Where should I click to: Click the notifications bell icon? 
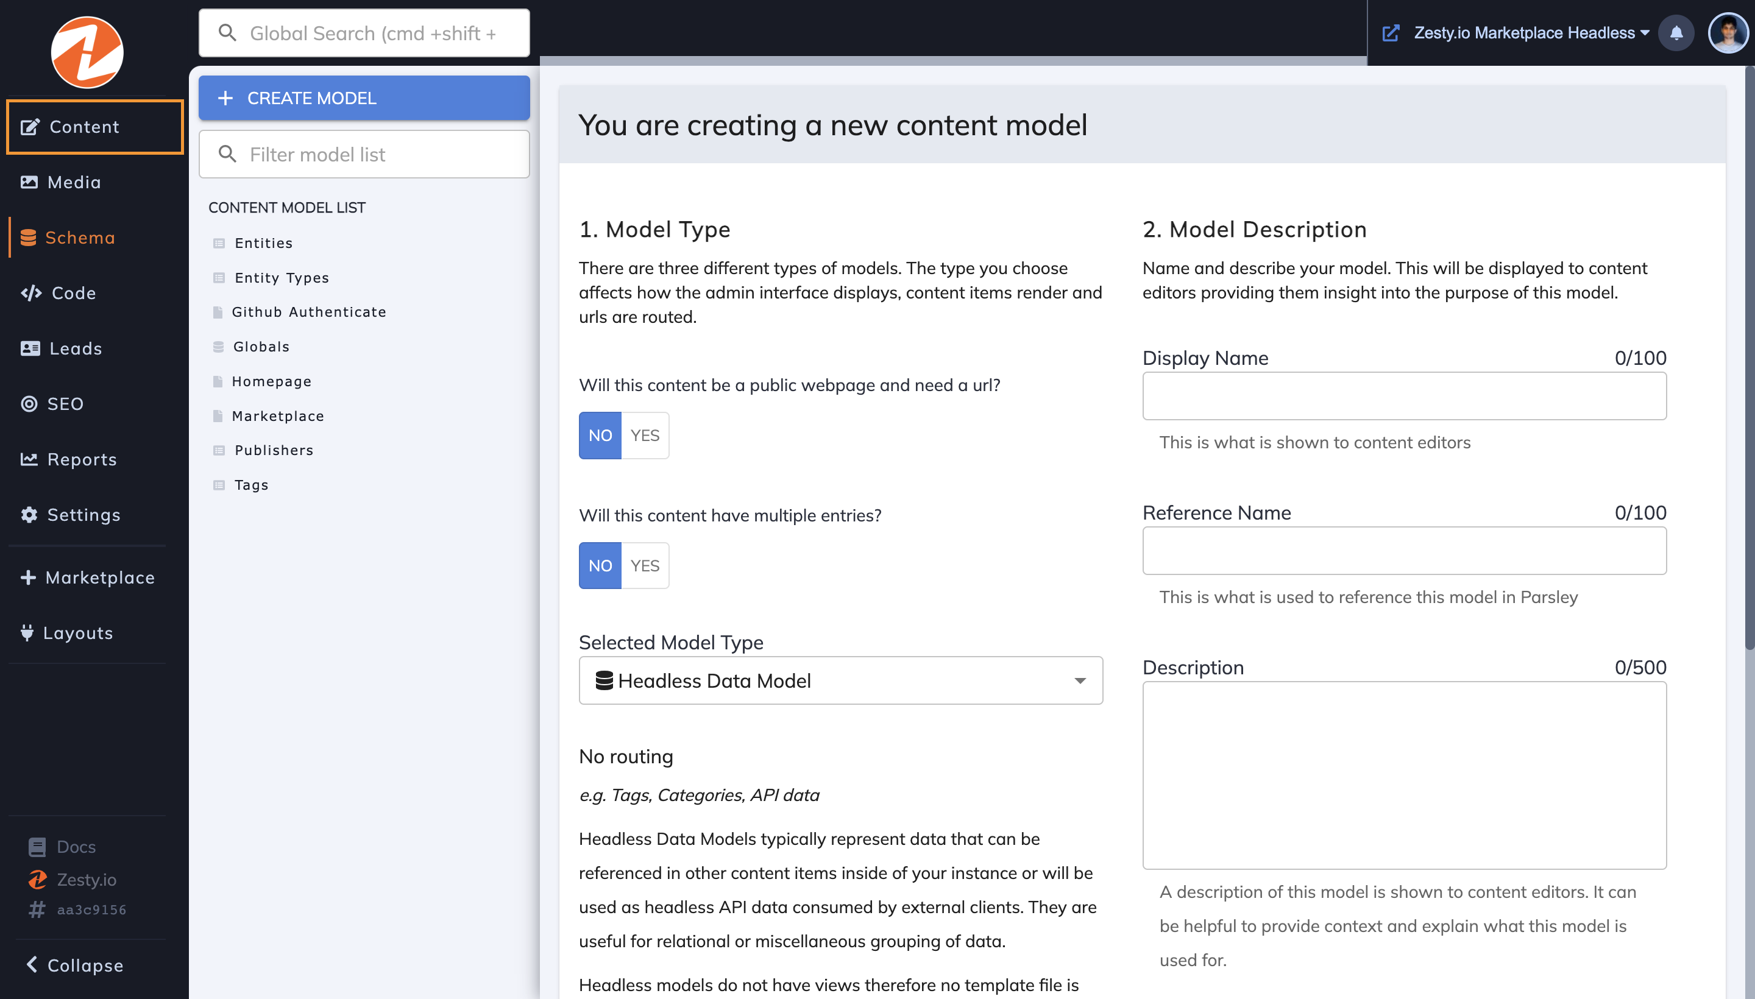(1676, 33)
